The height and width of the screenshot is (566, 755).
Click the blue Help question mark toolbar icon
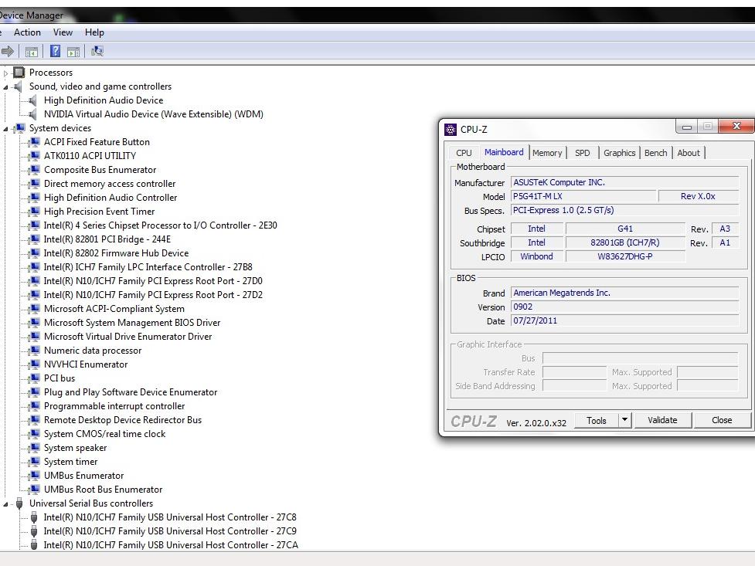click(56, 51)
